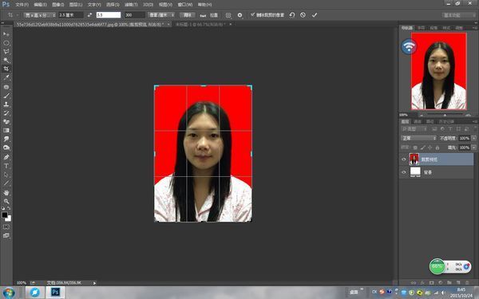Click the clear button in crop options
The height and width of the screenshot is (299, 479).
[188, 15]
